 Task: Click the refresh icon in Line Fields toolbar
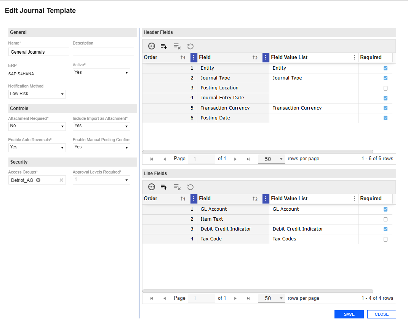pyautogui.click(x=190, y=187)
